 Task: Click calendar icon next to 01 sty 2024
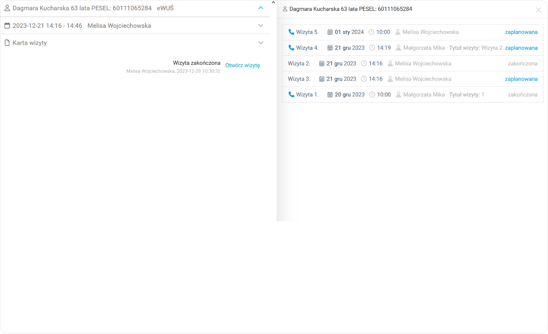click(330, 32)
